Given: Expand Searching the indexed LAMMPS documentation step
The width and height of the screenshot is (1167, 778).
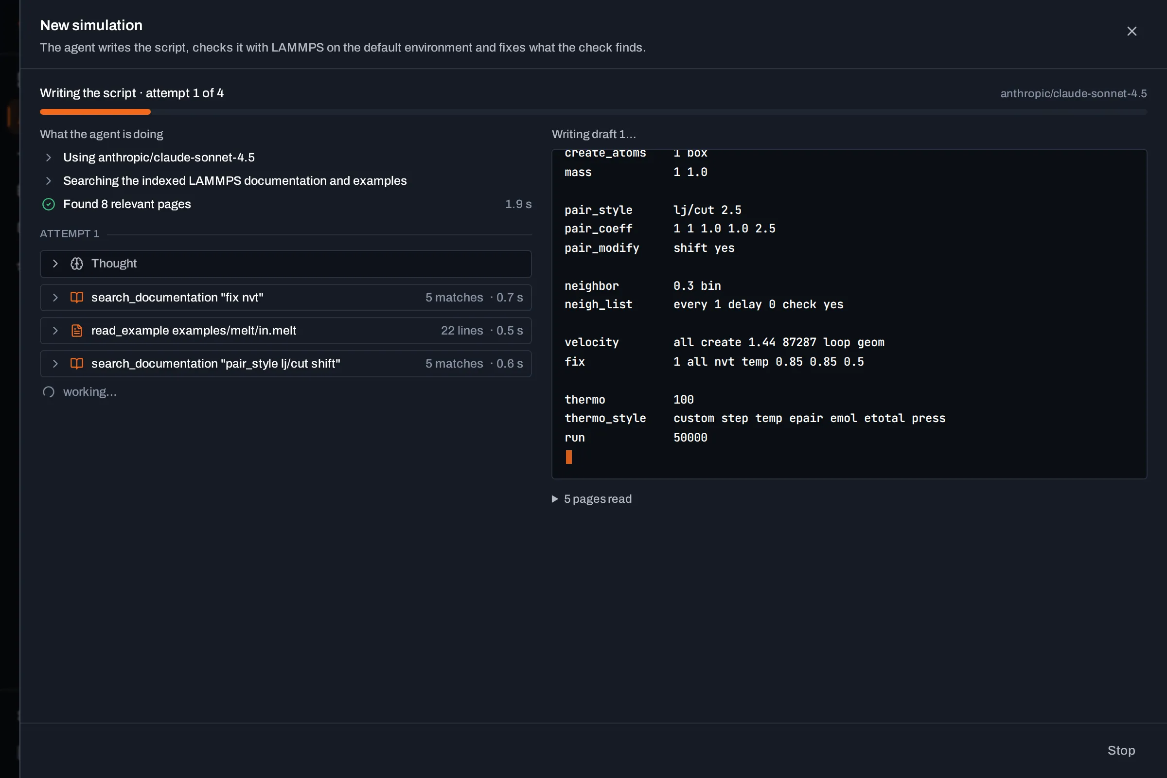Looking at the screenshot, I should point(49,180).
